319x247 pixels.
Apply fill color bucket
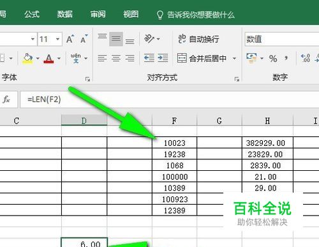pos(27,58)
